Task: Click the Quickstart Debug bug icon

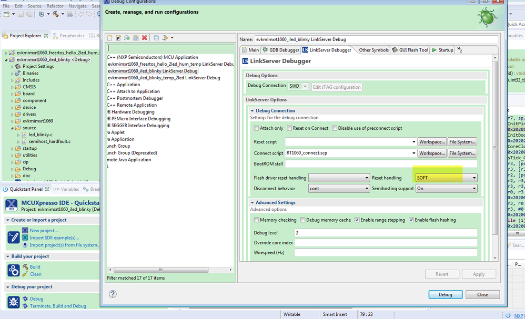Action: coord(14,302)
